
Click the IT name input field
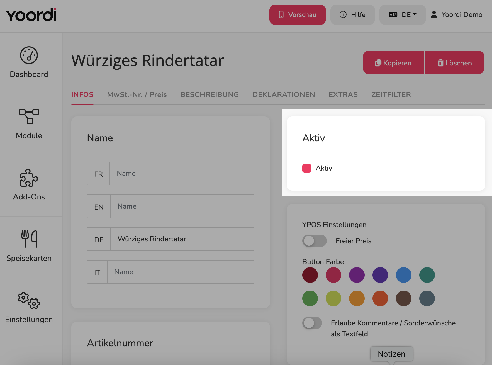tap(181, 272)
